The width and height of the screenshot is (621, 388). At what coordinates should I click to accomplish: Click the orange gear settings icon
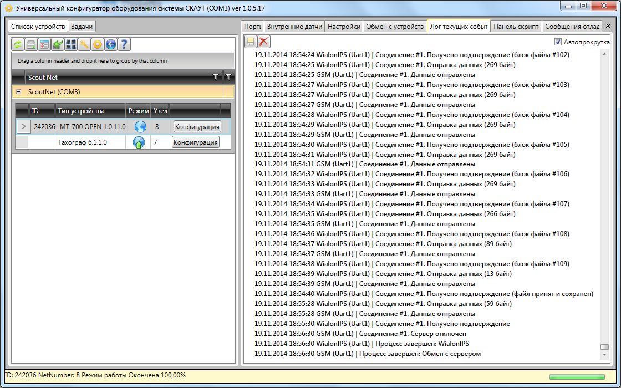98,45
